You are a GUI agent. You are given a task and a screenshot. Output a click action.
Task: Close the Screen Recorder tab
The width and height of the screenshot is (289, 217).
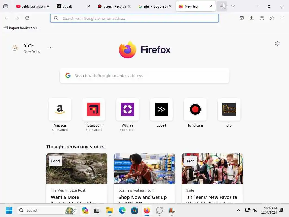coord(130,6)
